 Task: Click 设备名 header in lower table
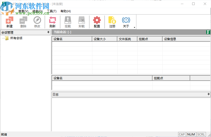[102, 78]
